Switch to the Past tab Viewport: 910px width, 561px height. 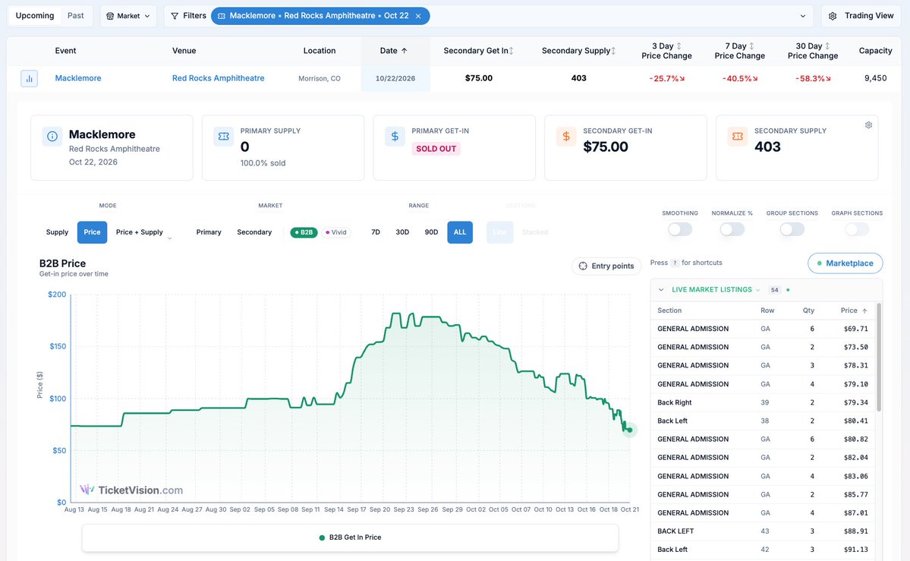75,16
